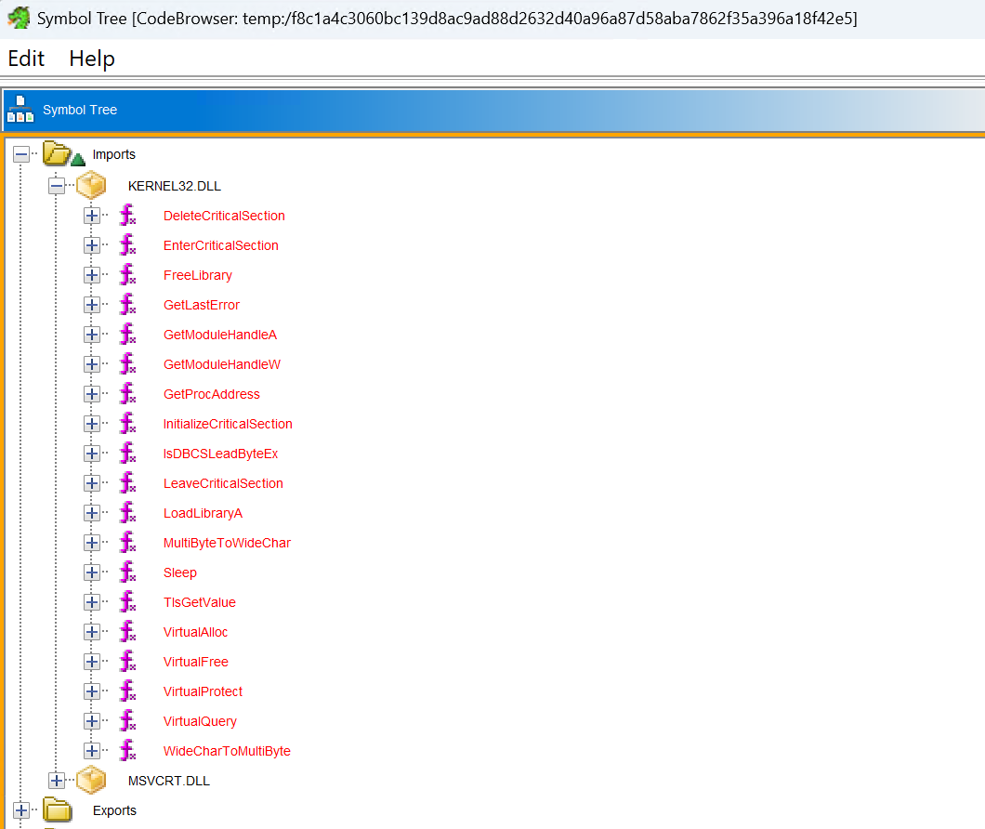
Task: Click the function icon beside VirtualAlloc
Action: click(127, 632)
